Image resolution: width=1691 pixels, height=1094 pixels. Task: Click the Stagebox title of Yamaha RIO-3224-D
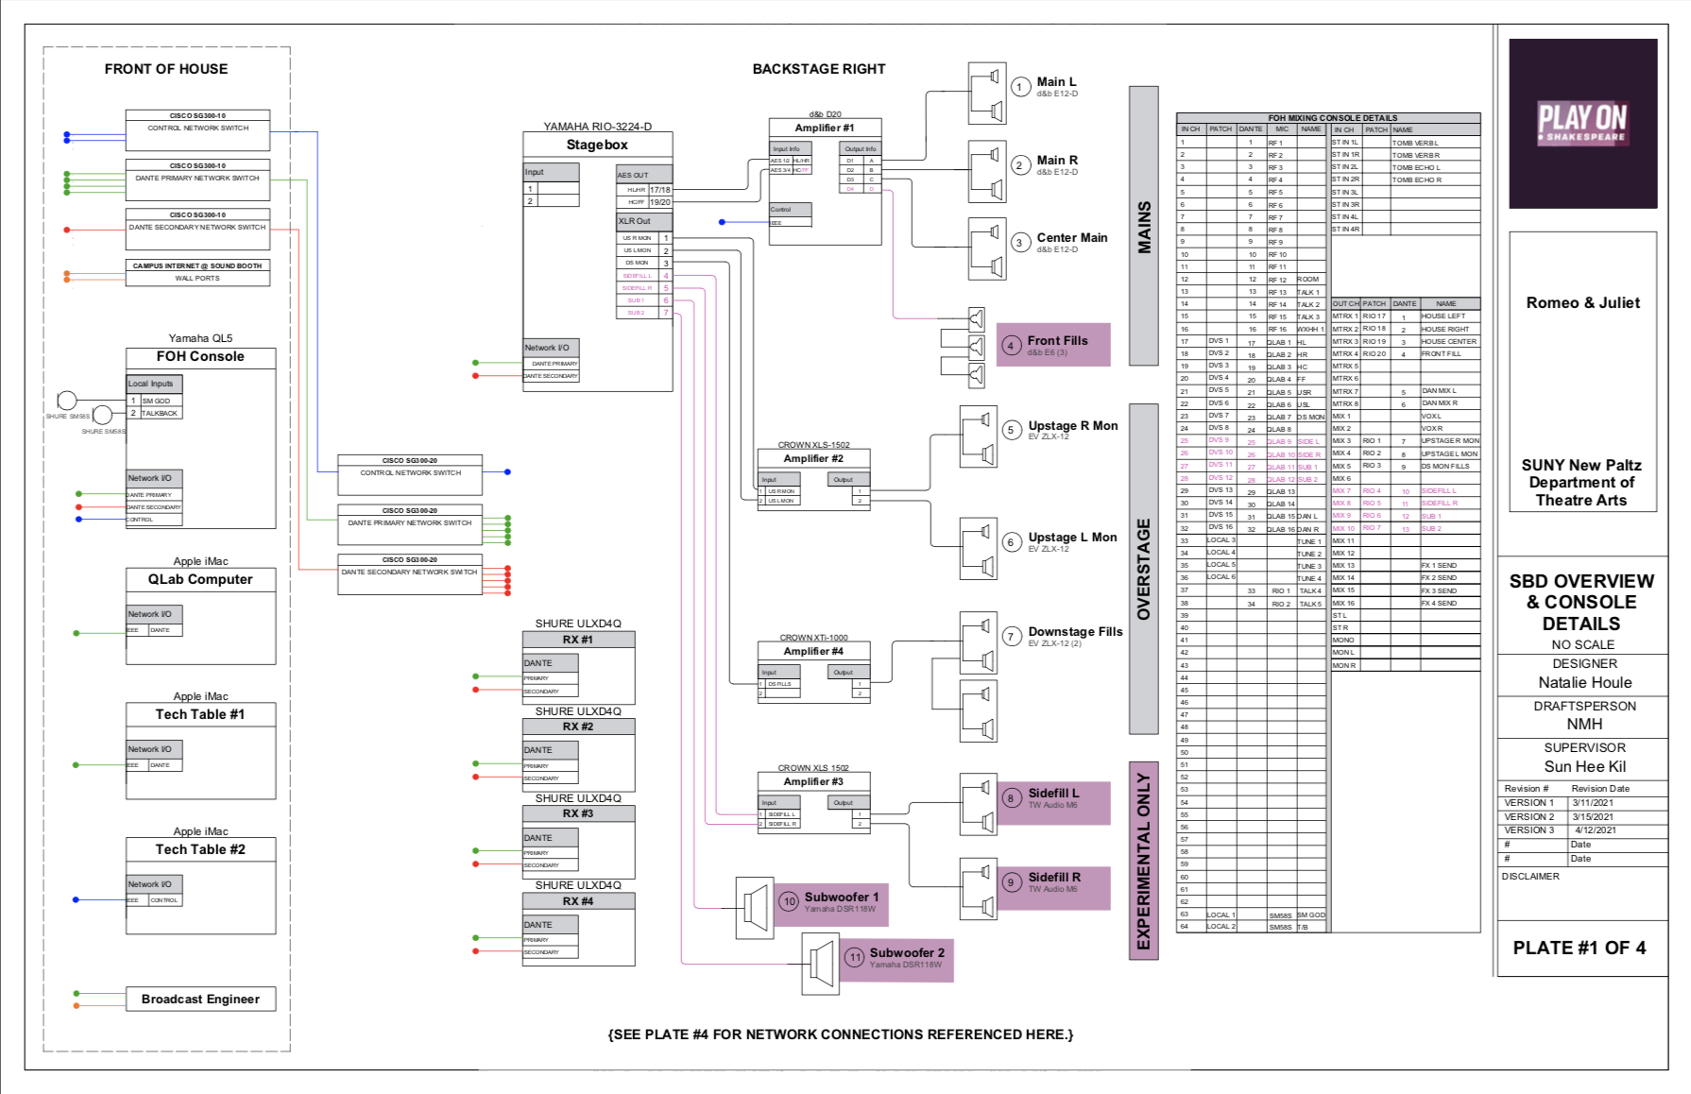[x=597, y=145]
